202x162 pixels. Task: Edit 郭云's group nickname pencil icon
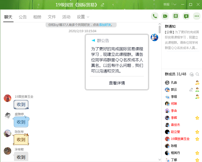pyautogui.click(x=191, y=90)
